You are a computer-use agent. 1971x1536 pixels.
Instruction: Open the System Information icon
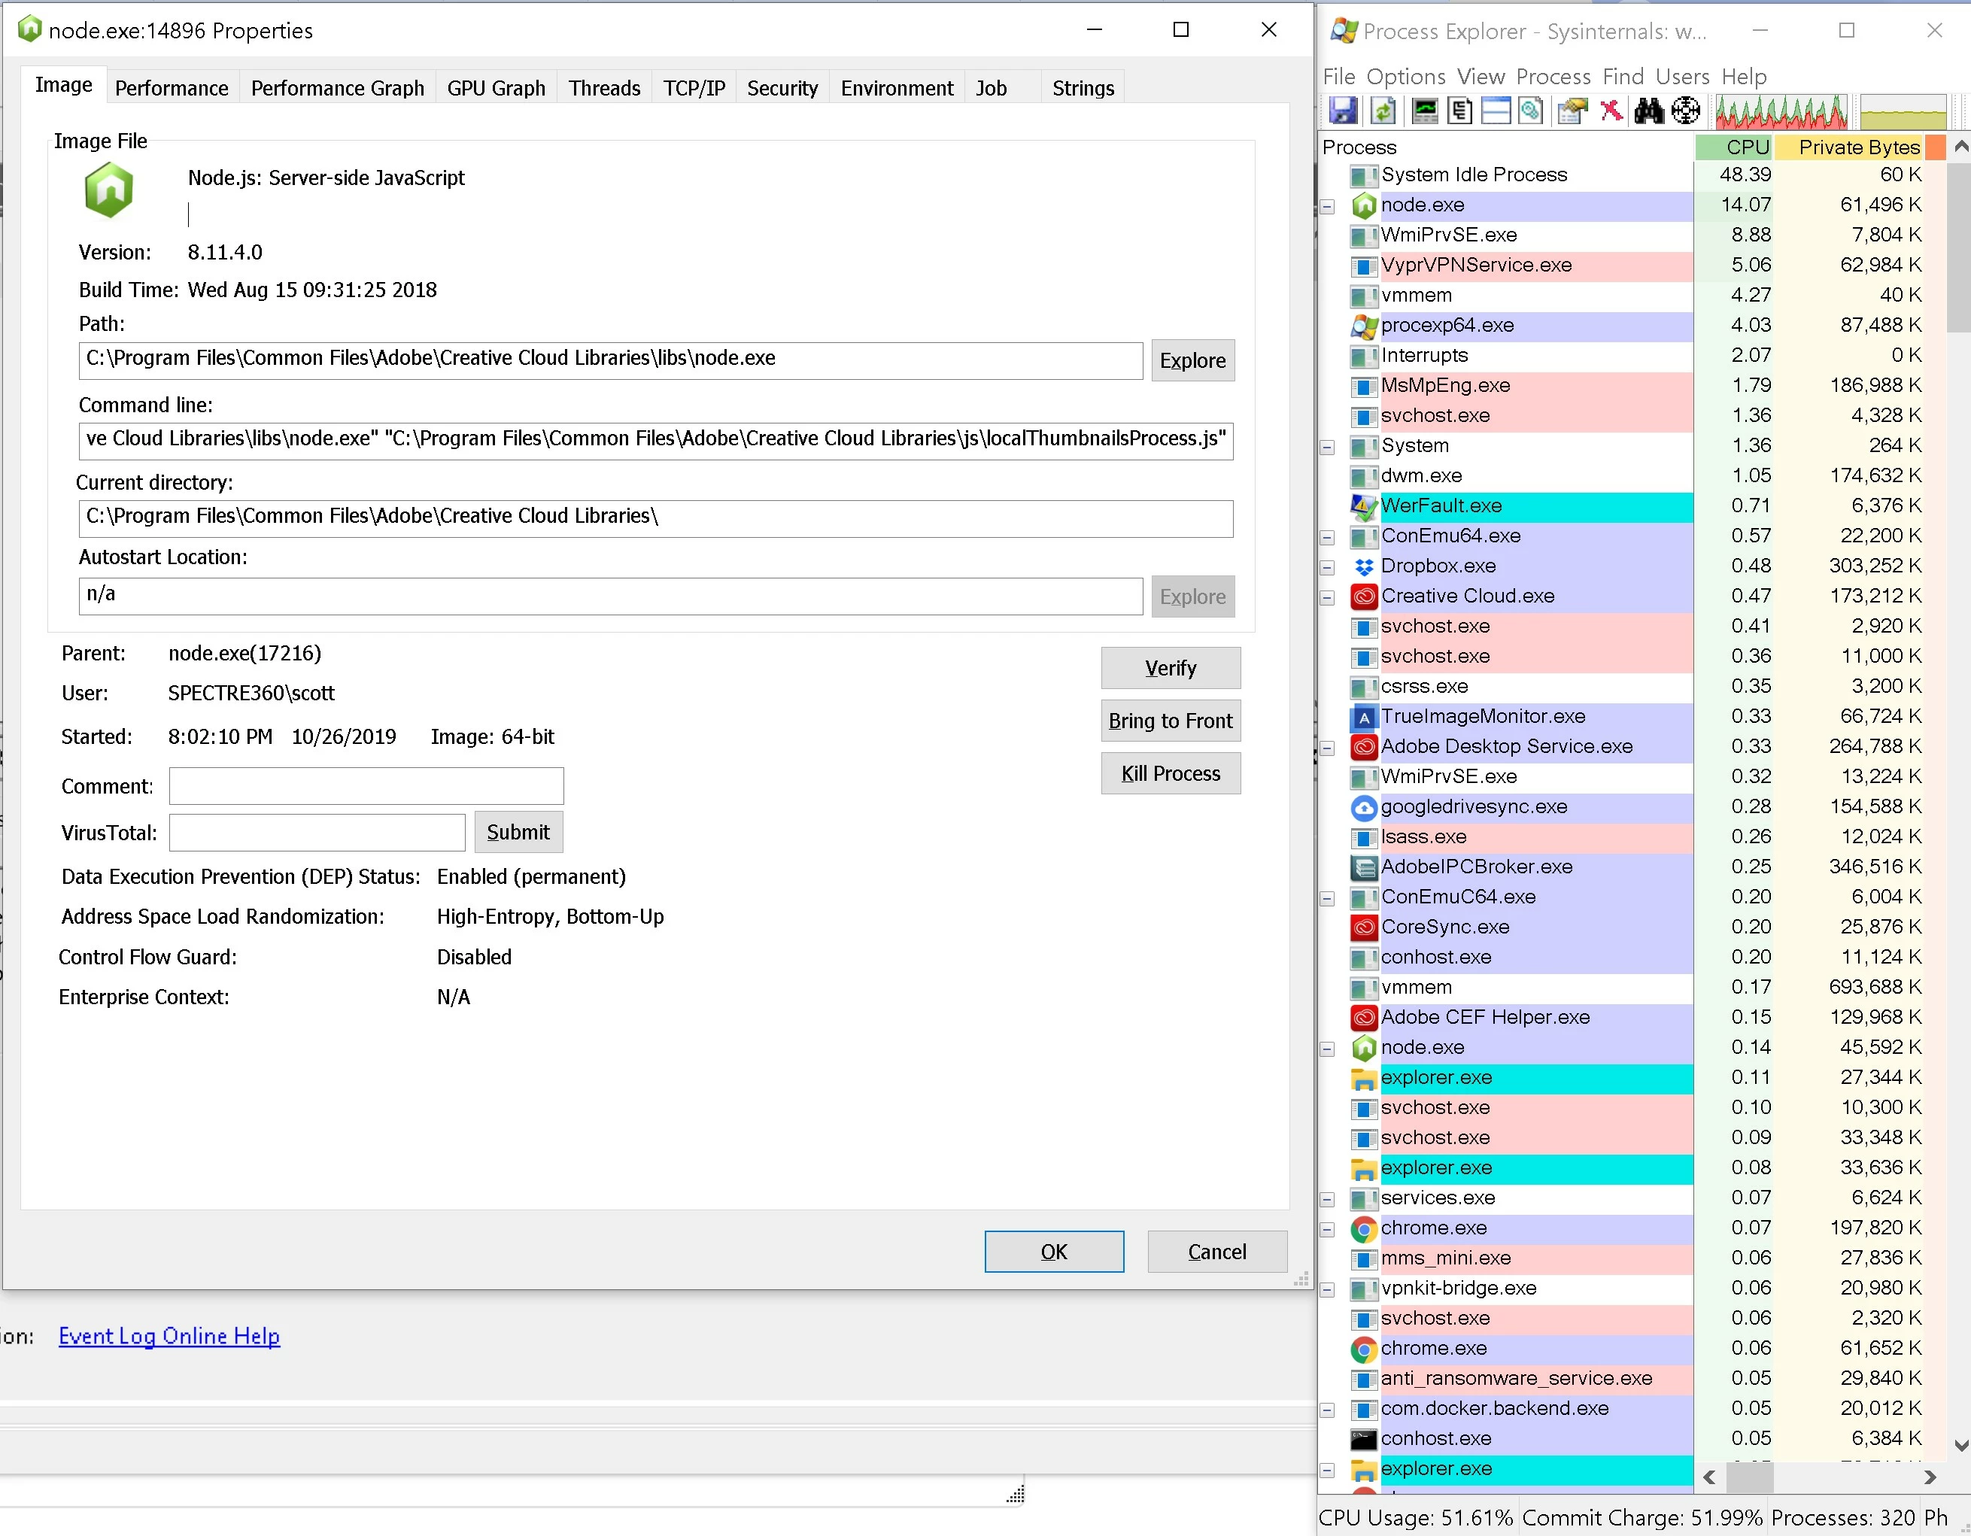pos(1425,111)
